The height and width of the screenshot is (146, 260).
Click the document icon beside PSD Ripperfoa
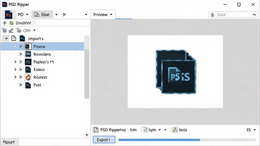click(96, 130)
